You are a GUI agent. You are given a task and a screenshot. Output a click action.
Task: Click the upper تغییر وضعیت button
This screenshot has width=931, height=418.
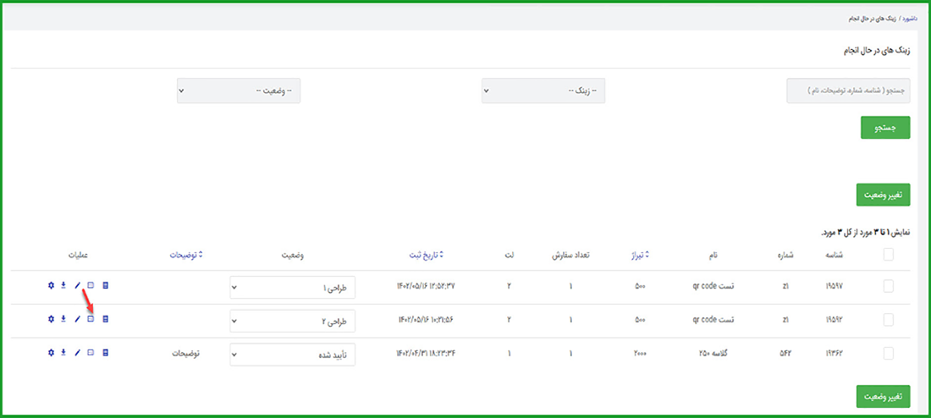[x=883, y=195]
